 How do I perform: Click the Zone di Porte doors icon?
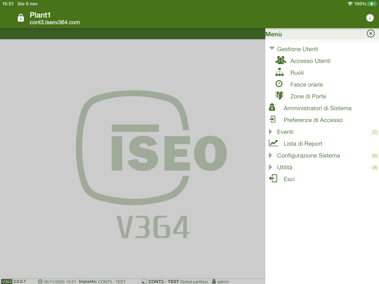[x=279, y=96]
